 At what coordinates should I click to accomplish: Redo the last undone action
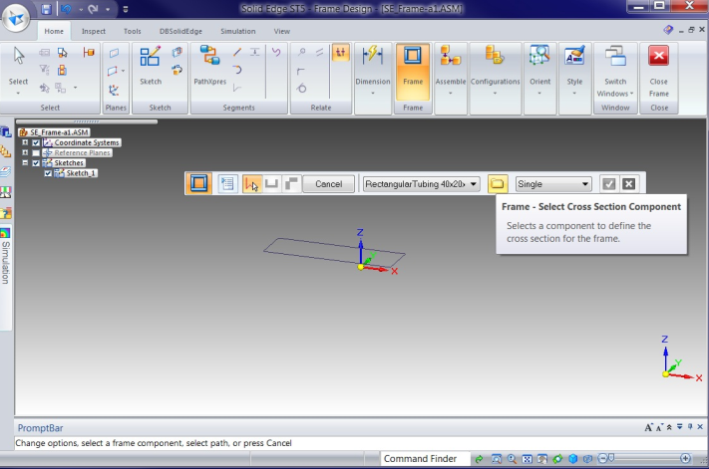click(x=93, y=9)
